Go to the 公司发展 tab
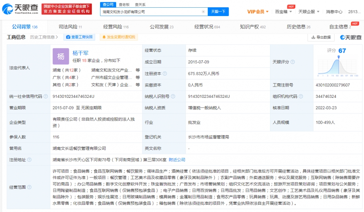Image resolution: width=364 pixels, height=212 pixels. point(162,27)
